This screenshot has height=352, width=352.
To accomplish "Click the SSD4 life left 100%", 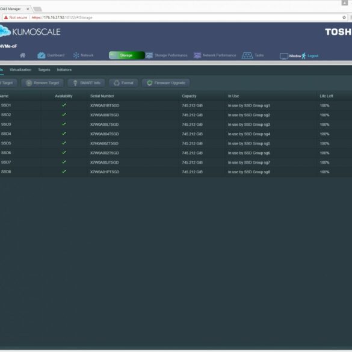I will (324, 134).
